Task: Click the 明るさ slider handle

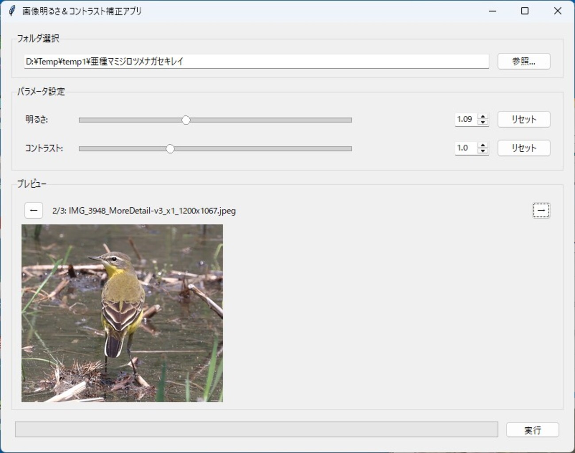Action: (x=186, y=120)
